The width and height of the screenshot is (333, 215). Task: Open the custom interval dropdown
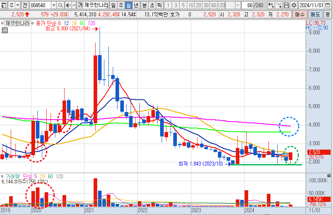[x=238, y=5]
